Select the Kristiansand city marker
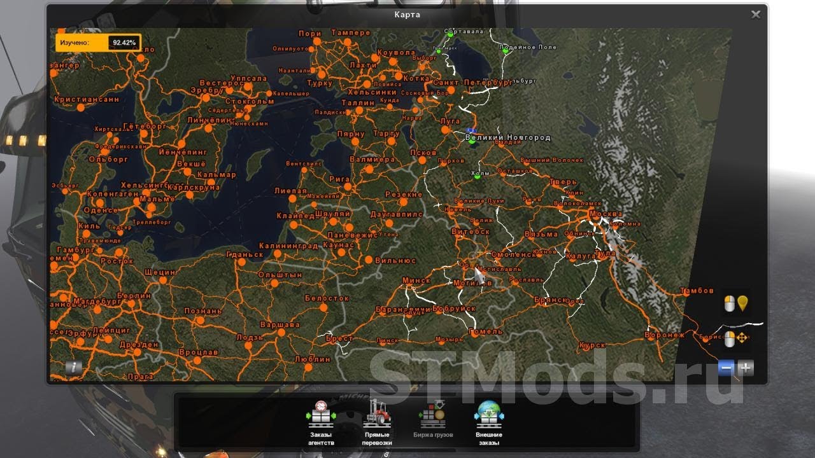Screen dimensions: 815x458 [x=80, y=108]
